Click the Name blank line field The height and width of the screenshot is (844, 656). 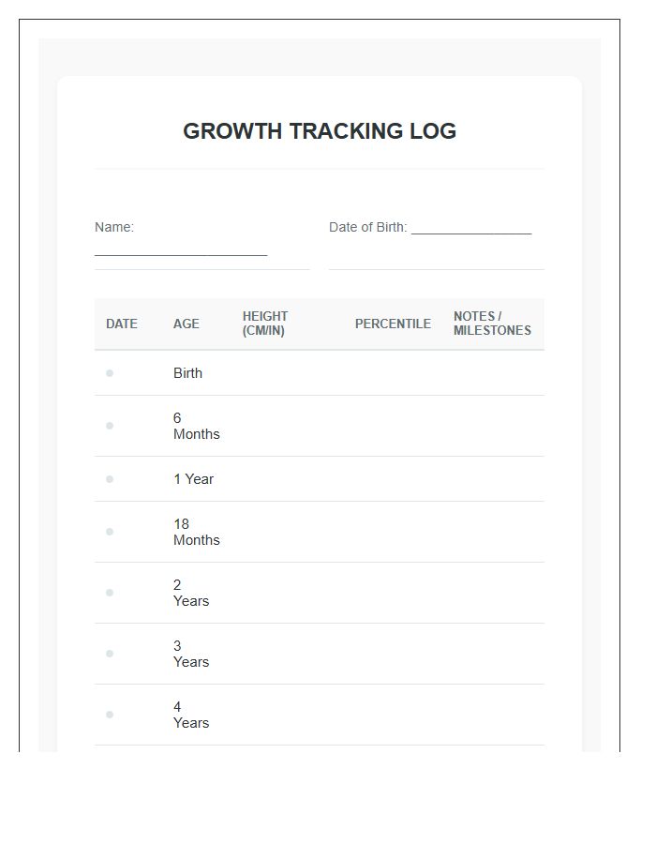point(181,252)
